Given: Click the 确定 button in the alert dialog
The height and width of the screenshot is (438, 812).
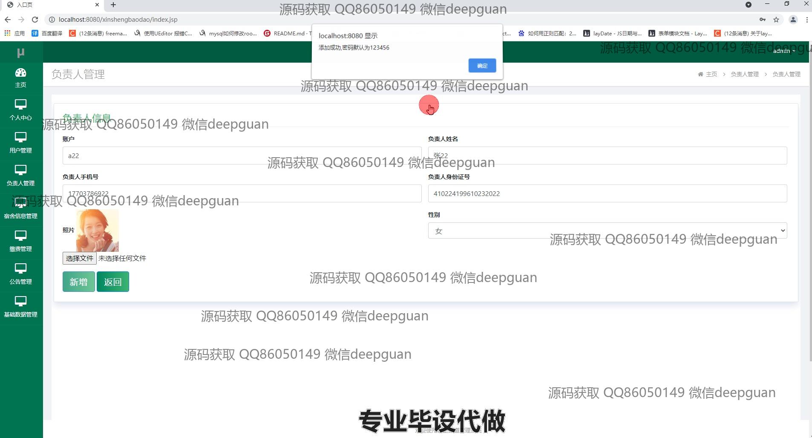Looking at the screenshot, I should pyautogui.click(x=482, y=66).
